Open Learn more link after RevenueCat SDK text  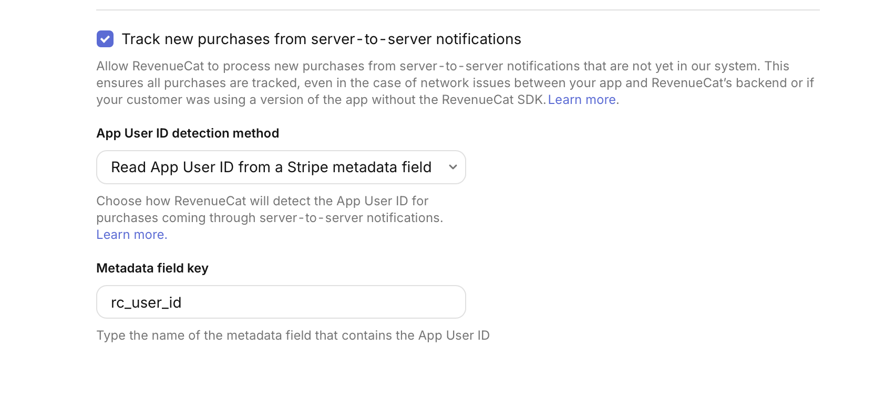(583, 100)
